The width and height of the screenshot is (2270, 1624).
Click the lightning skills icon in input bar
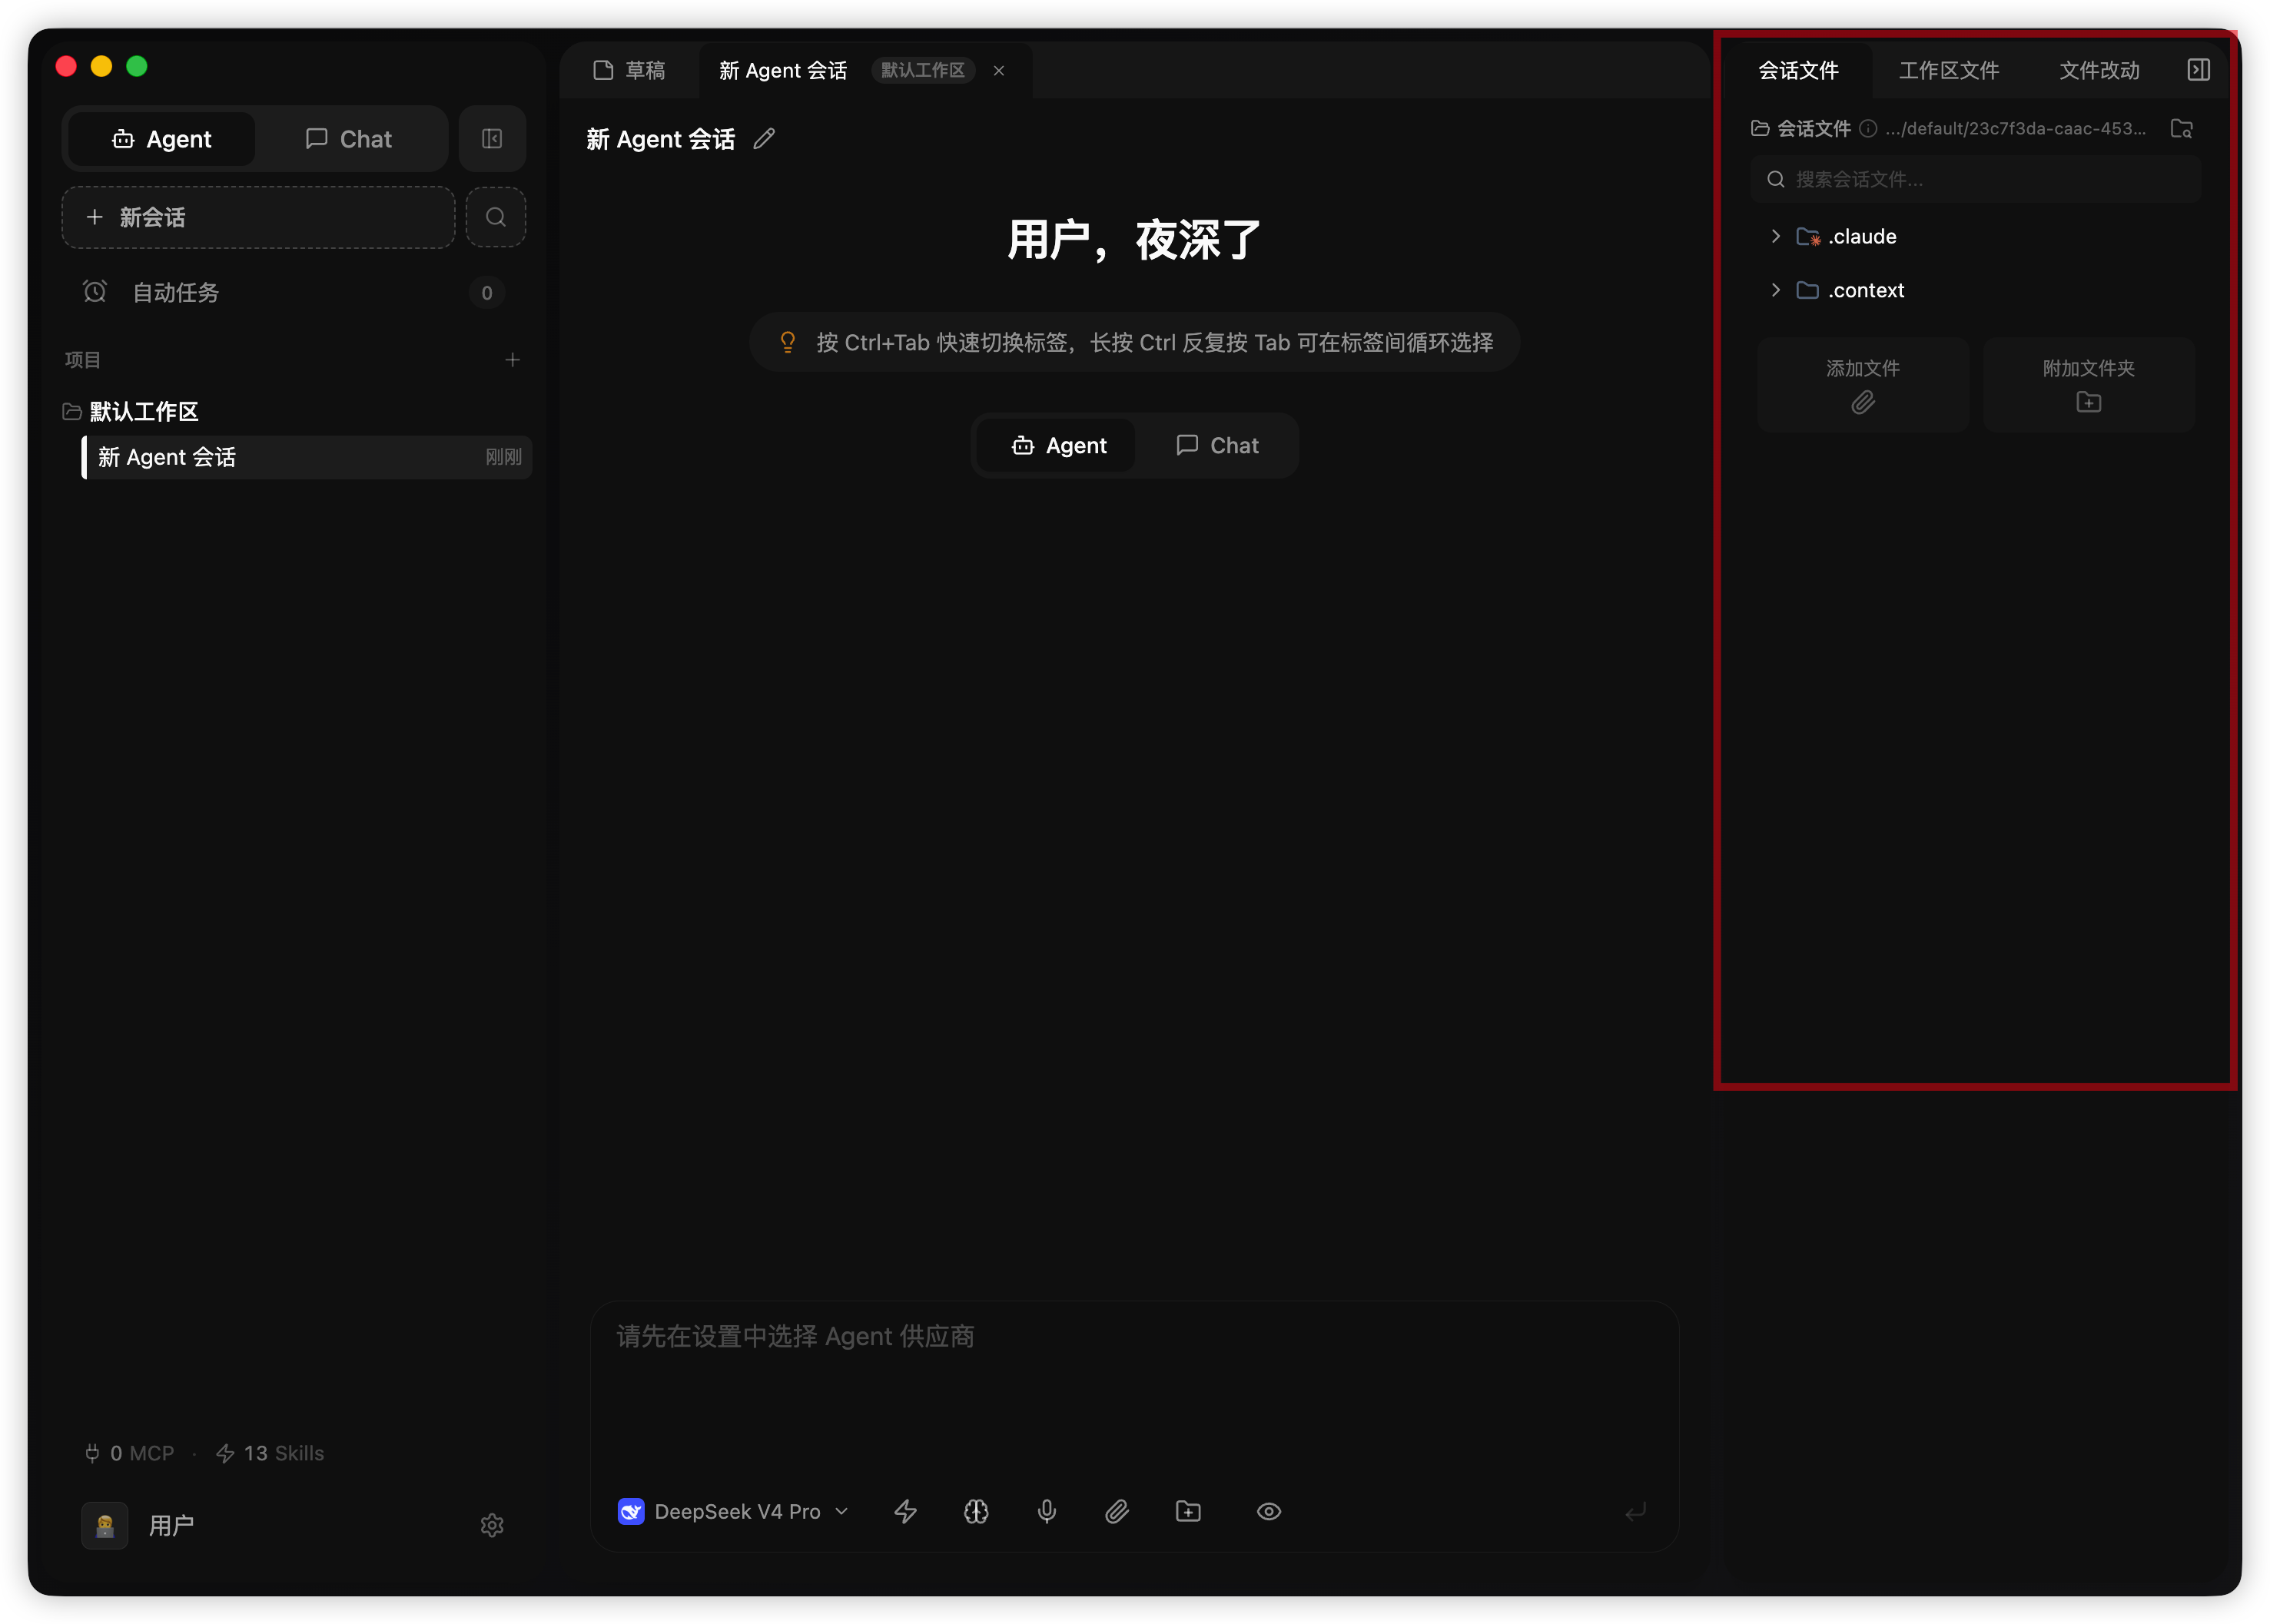[905, 1511]
